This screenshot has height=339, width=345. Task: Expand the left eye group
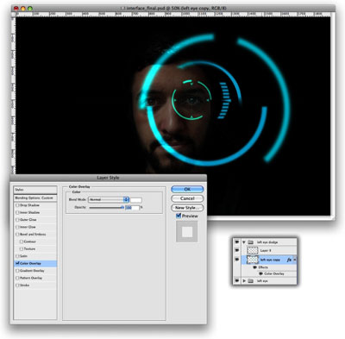click(x=244, y=280)
